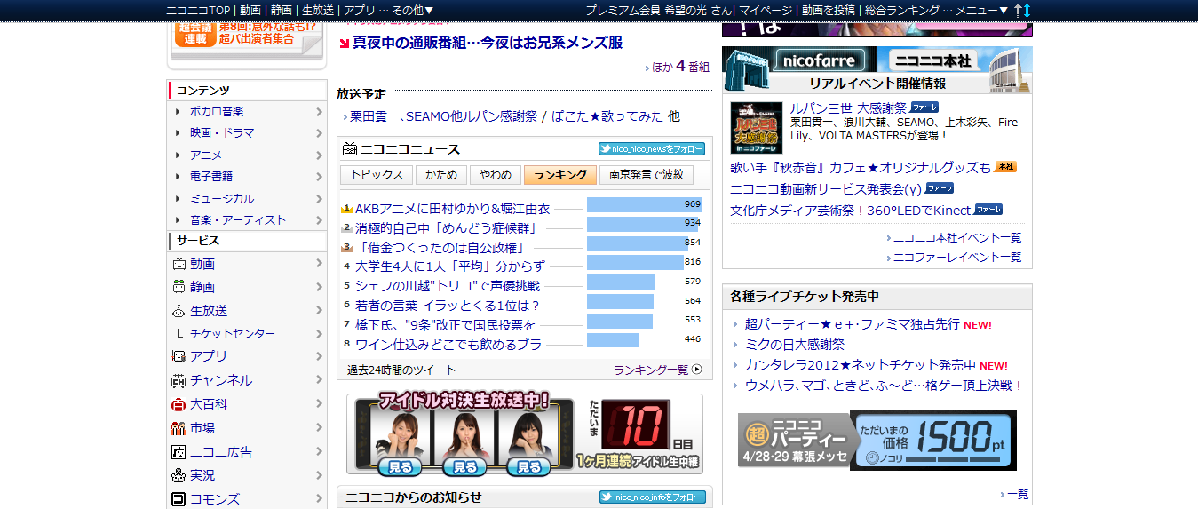Click the ニコニコ広告 icon
This screenshot has height=509, width=1198.
pyautogui.click(x=179, y=452)
